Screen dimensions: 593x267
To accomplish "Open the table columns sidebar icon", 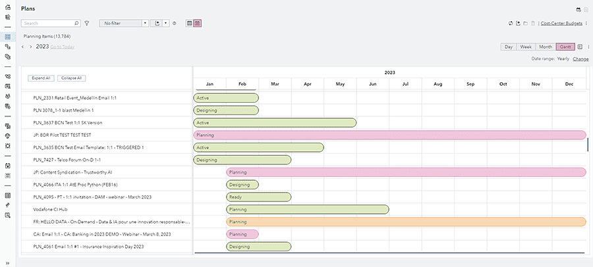I will pos(8,195).
